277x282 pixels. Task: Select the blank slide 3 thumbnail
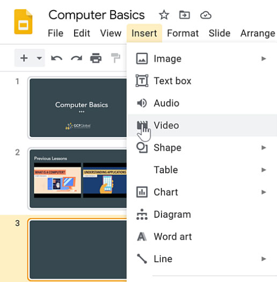pyautogui.click(x=78, y=250)
